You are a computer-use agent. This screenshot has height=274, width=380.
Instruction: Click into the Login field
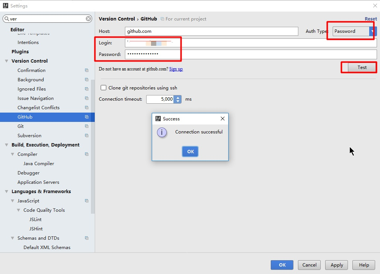point(251,43)
